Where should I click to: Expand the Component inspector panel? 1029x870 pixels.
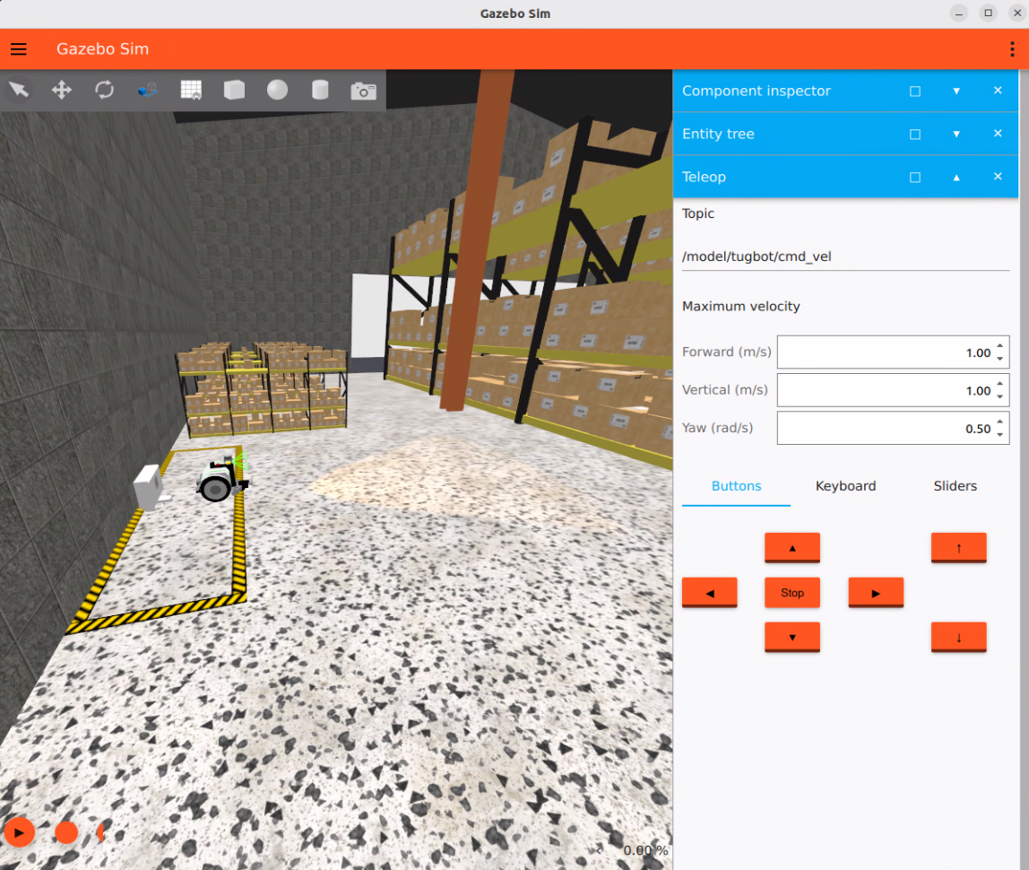tap(956, 91)
